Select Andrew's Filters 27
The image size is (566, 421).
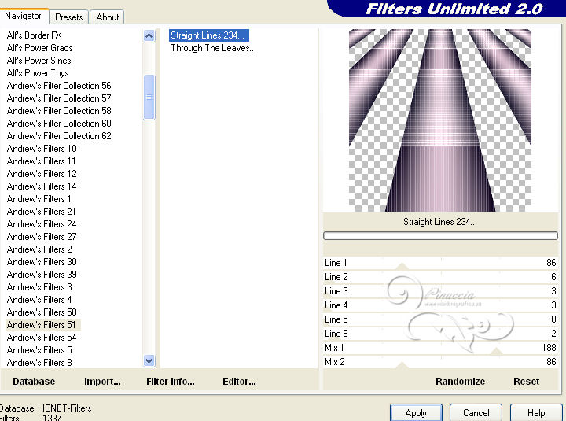click(42, 237)
